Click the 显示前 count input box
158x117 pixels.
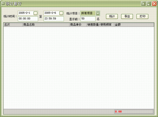click(x=88, y=19)
